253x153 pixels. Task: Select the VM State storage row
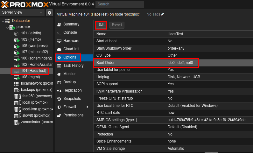(x=173, y=149)
